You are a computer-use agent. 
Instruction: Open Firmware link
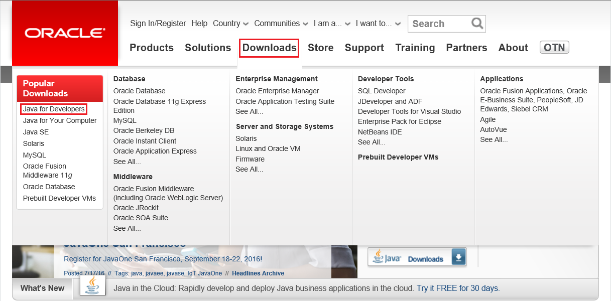point(250,159)
